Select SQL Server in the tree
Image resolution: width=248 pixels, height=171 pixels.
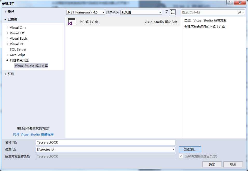[18, 49]
